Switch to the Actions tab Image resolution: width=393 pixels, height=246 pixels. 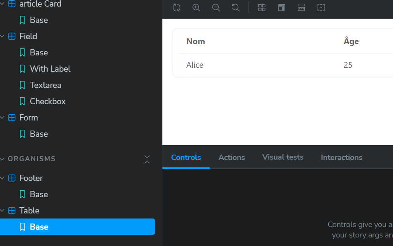[x=231, y=157]
